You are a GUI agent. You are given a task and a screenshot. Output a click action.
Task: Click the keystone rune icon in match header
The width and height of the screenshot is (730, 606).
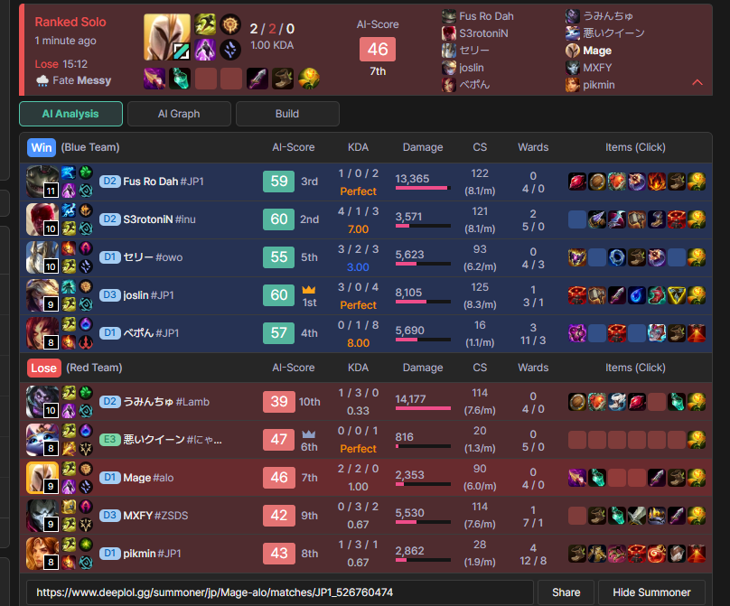230,24
